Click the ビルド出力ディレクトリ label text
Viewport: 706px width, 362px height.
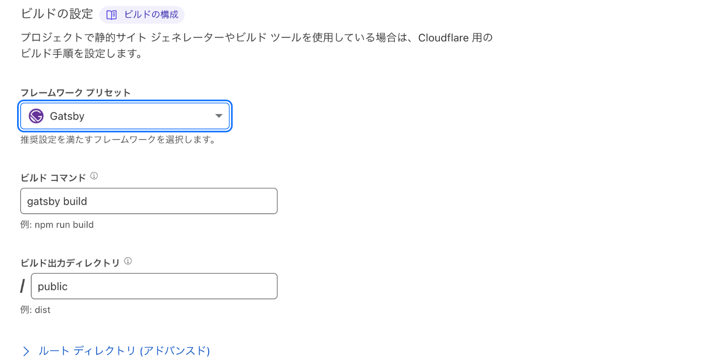tap(70, 263)
